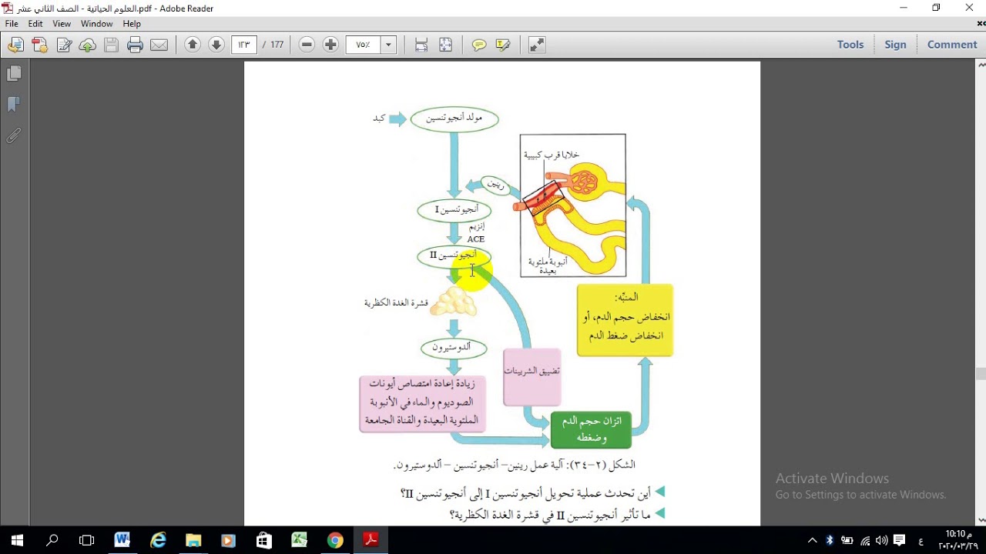The image size is (986, 554).
Task: Switch to Word in the taskbar
Action: 122,540
